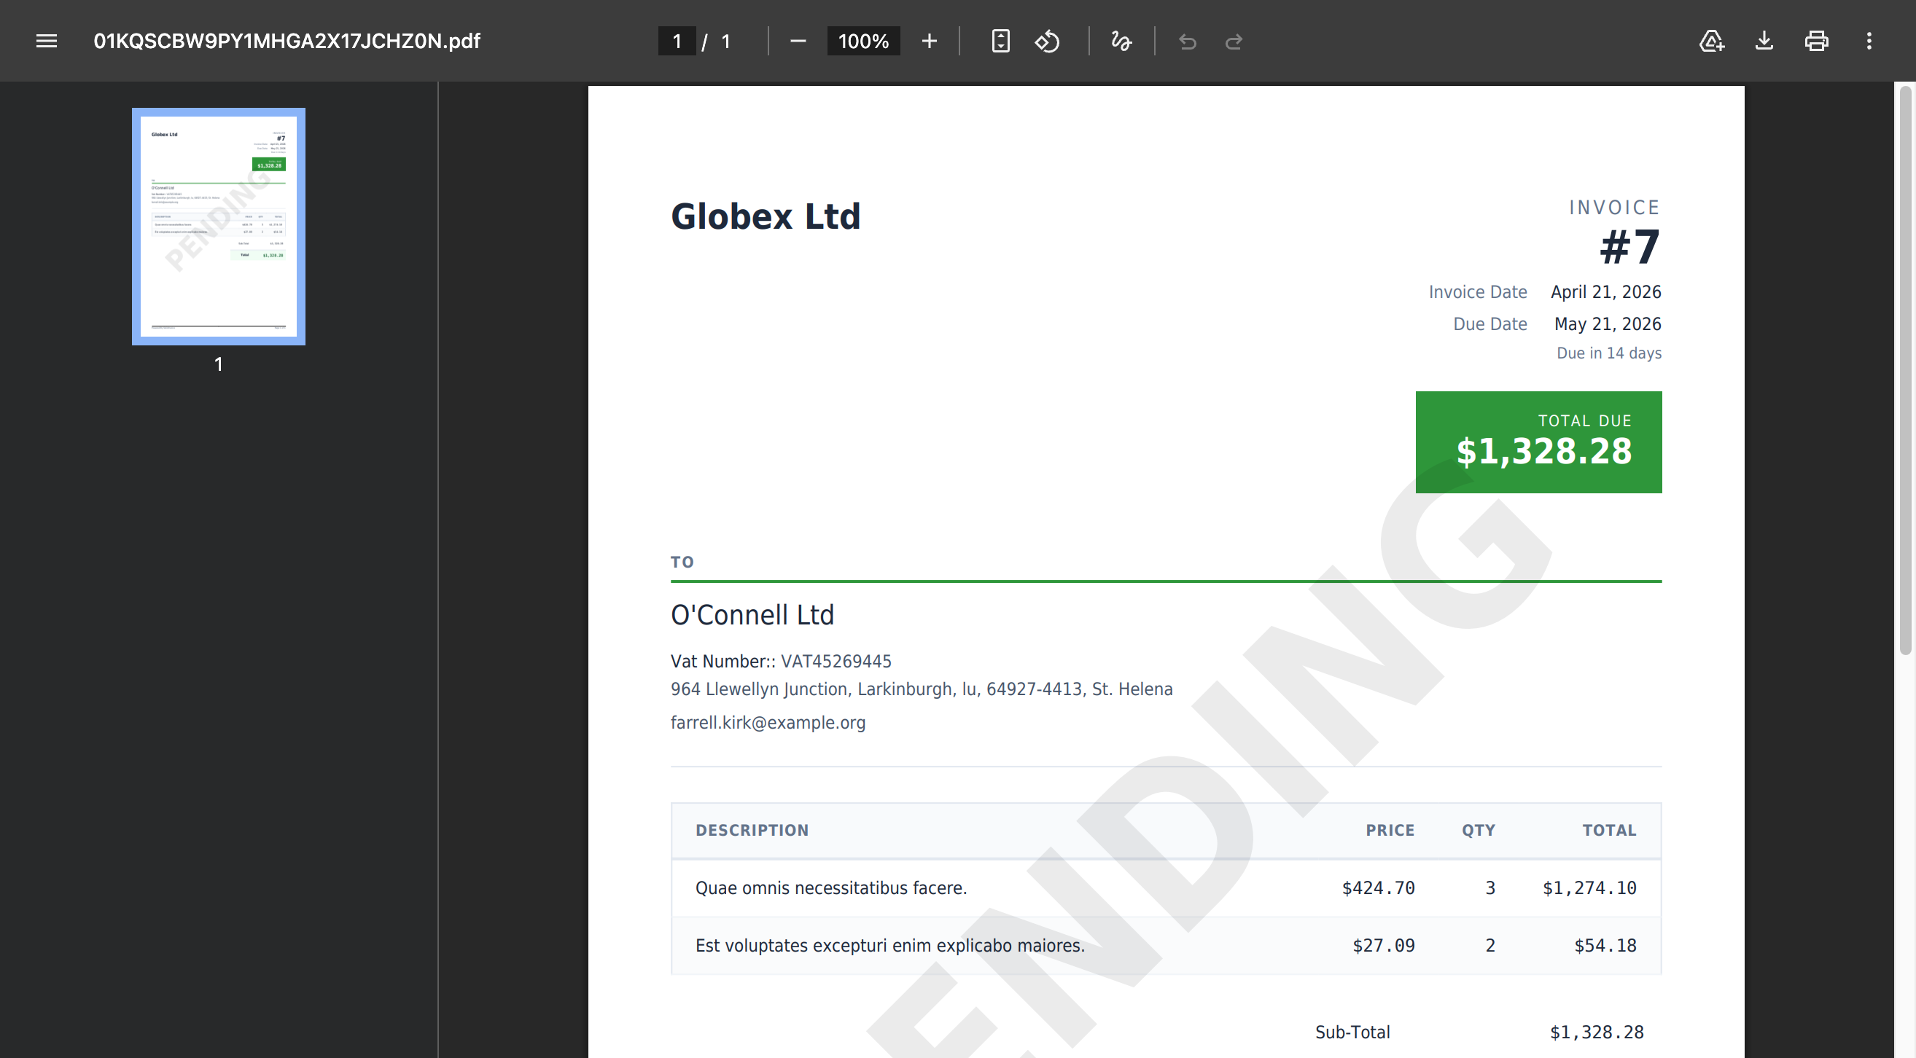Open the more actions three-dot menu

tap(1869, 41)
